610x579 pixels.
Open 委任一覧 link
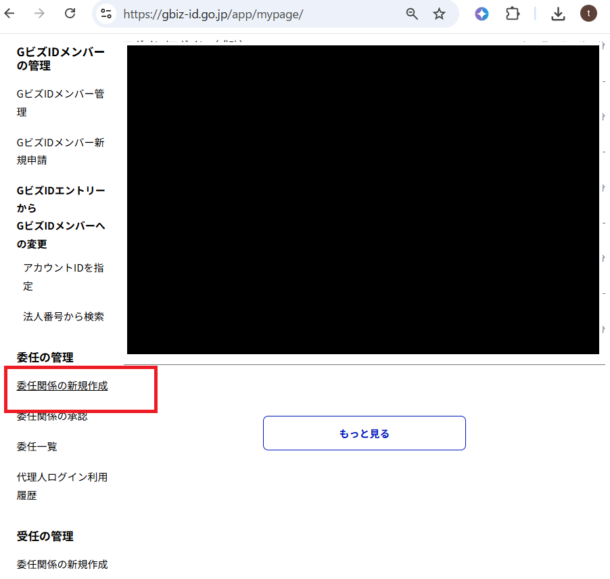pyautogui.click(x=37, y=446)
